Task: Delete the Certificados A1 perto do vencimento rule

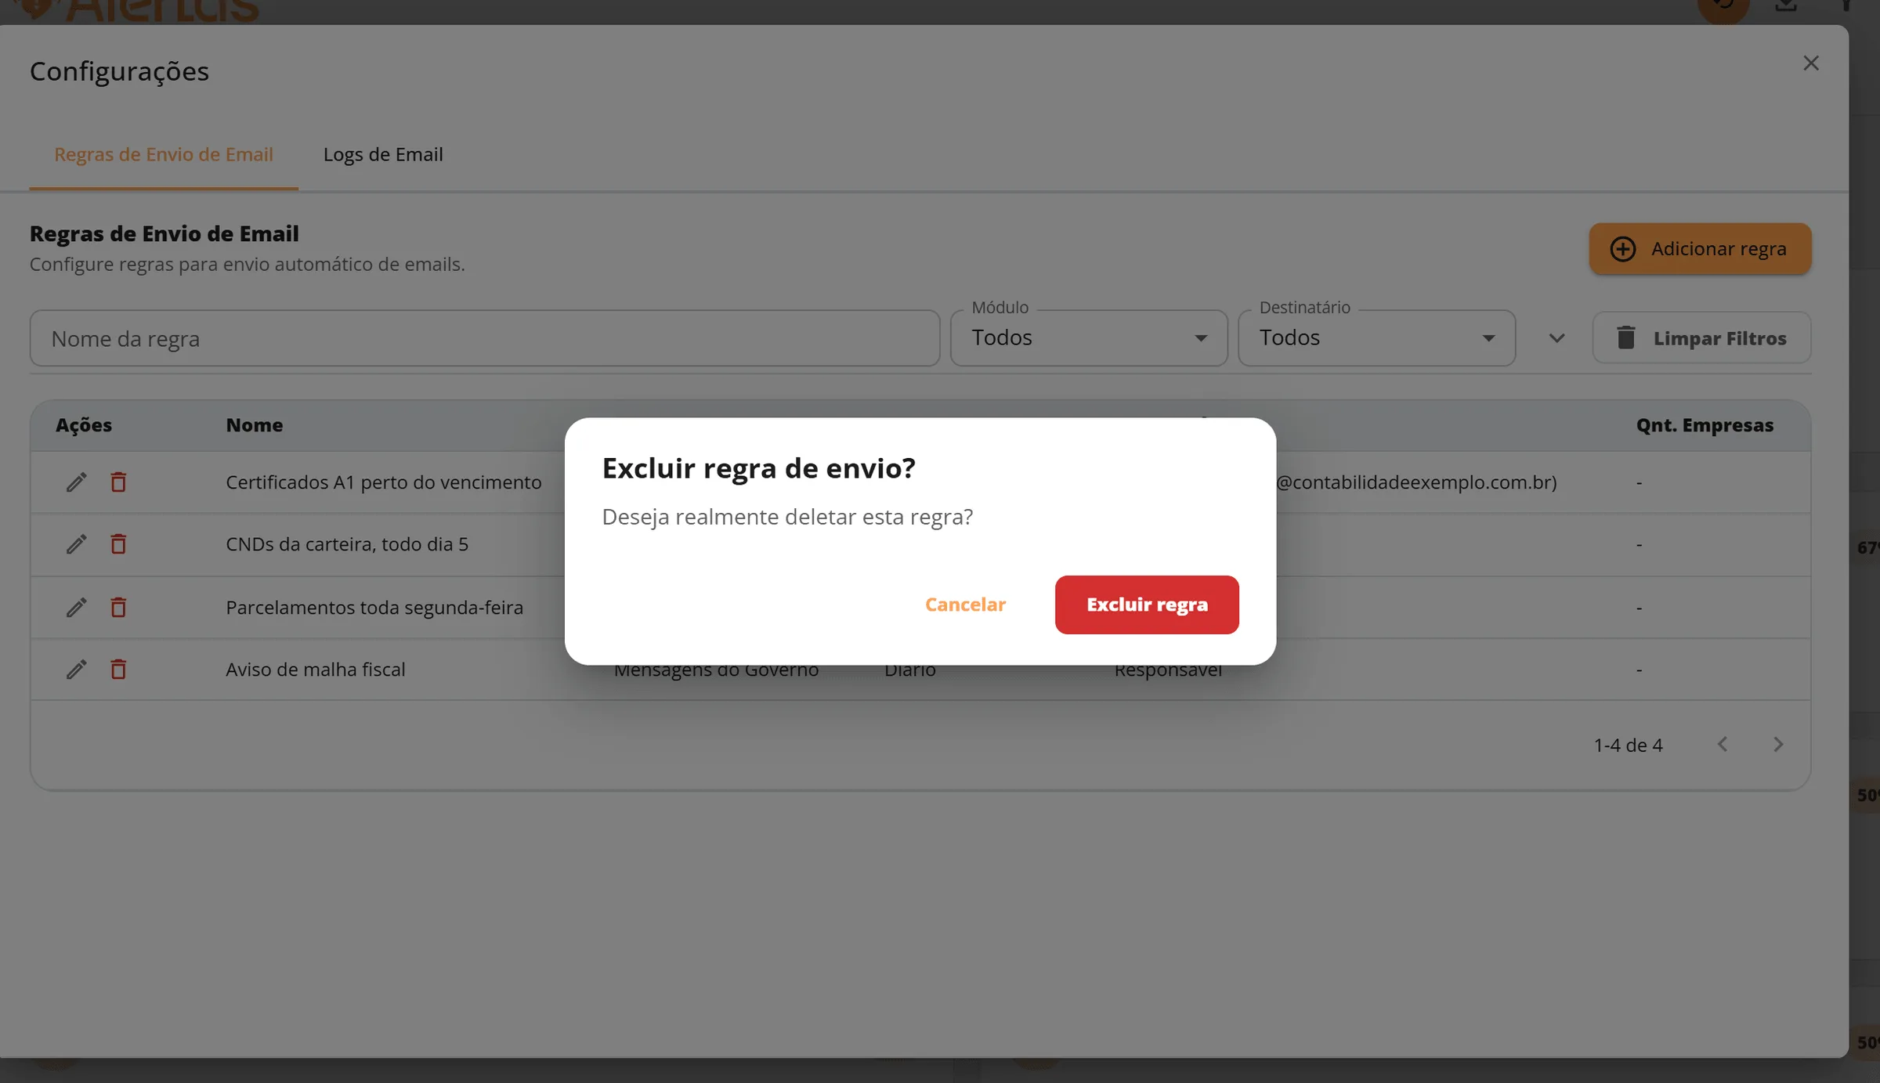Action: 118,482
